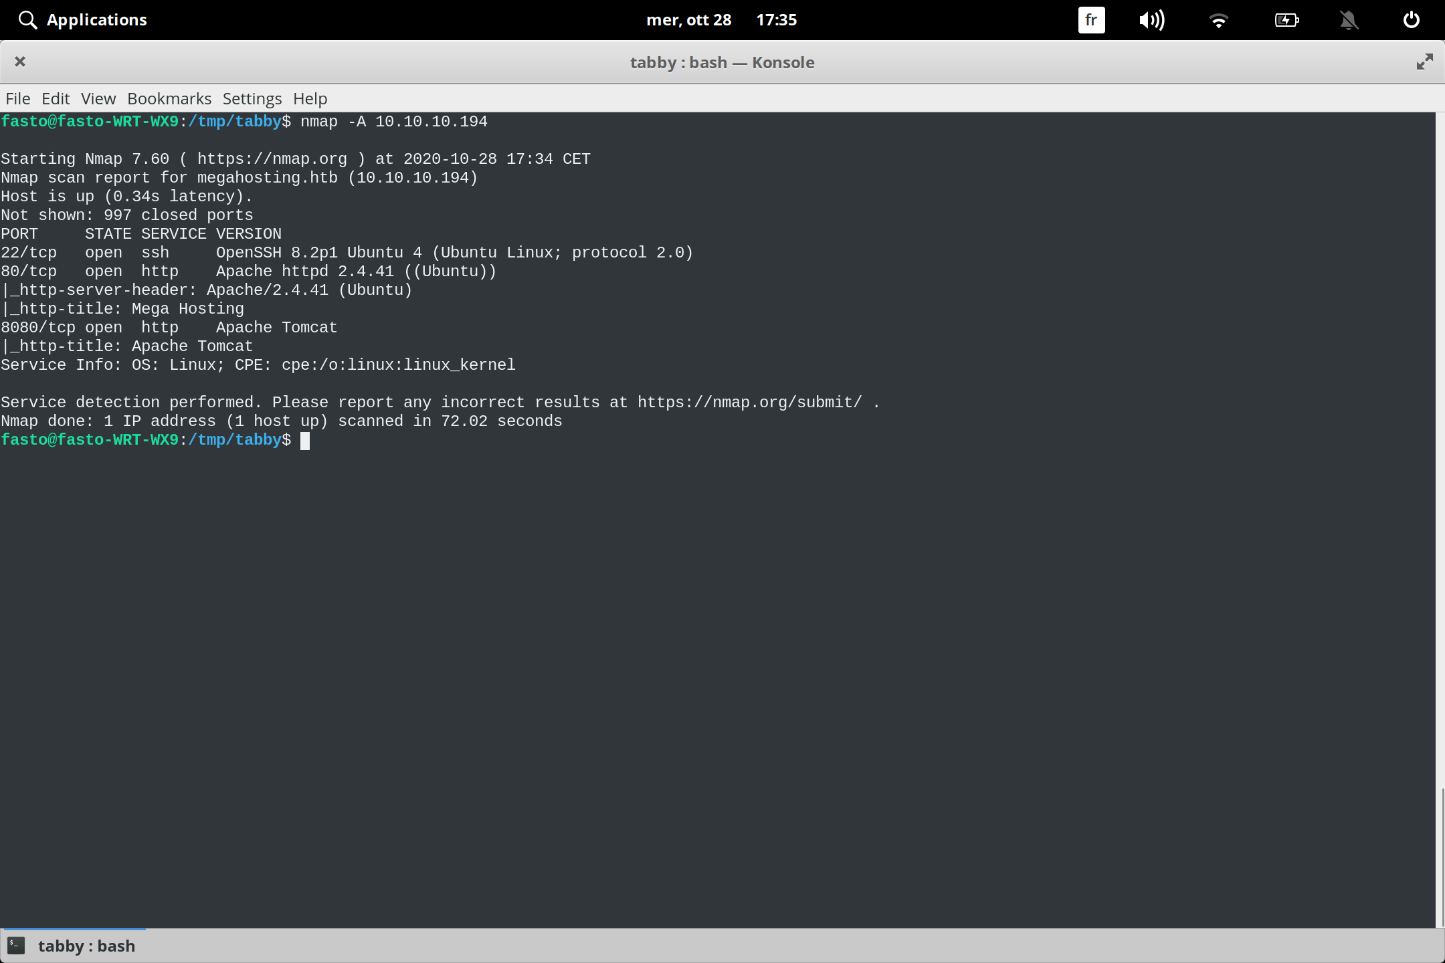The width and height of the screenshot is (1445, 963).
Task: Open the Bookmarks menu
Action: pos(169,98)
